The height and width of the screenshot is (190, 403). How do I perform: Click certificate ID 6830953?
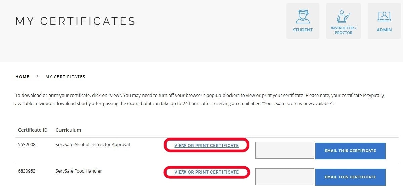[x=27, y=171]
